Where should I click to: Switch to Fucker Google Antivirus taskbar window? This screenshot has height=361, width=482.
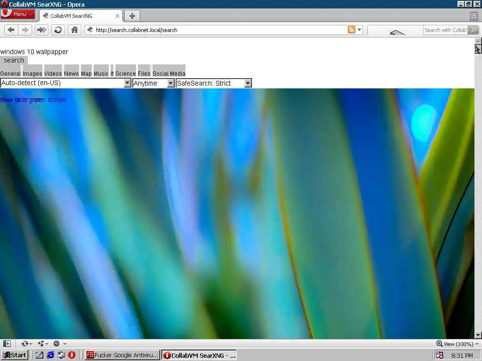[122, 355]
